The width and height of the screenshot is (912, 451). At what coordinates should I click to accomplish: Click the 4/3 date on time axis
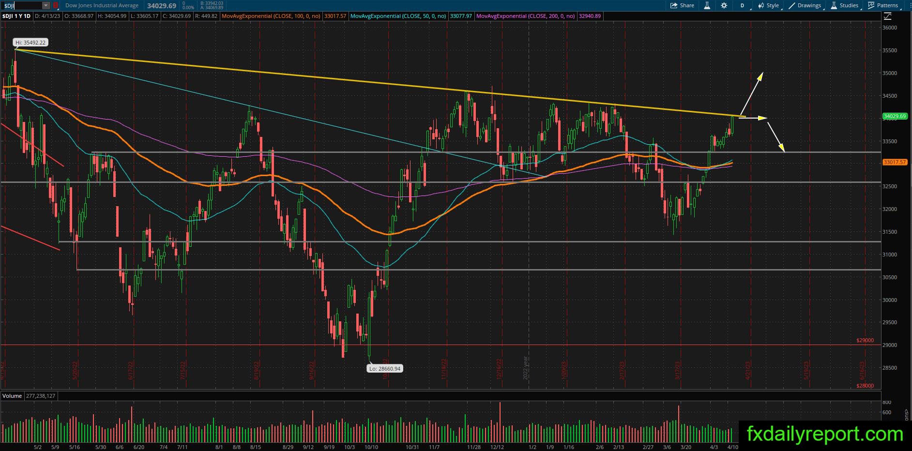pyautogui.click(x=714, y=447)
